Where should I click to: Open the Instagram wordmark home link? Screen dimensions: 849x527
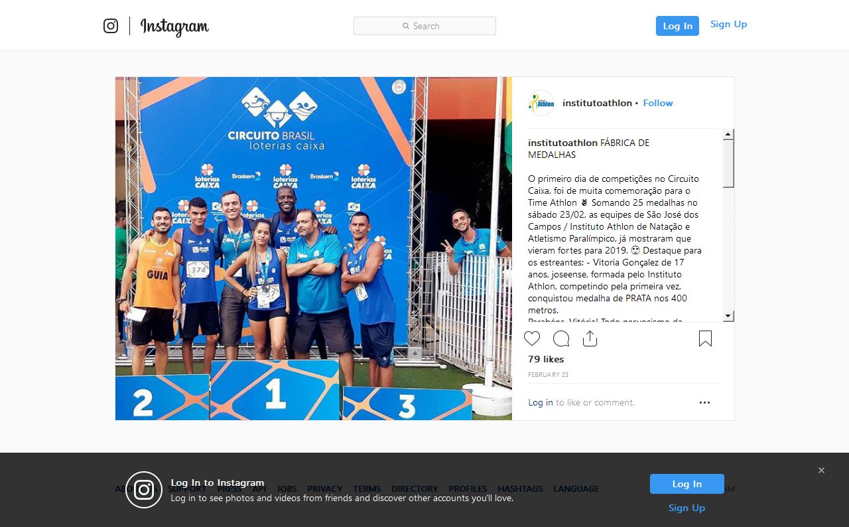174,27
